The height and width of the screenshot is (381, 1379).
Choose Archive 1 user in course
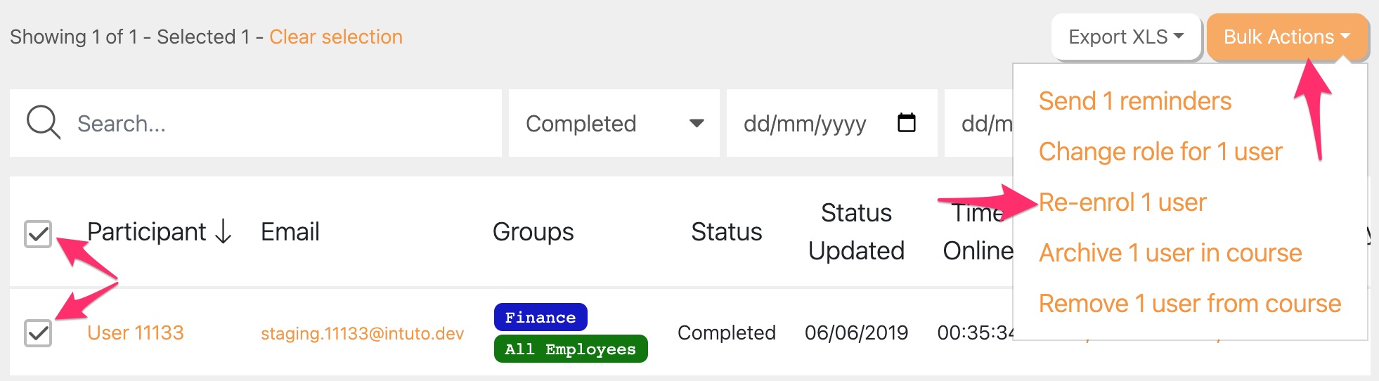coord(1170,253)
